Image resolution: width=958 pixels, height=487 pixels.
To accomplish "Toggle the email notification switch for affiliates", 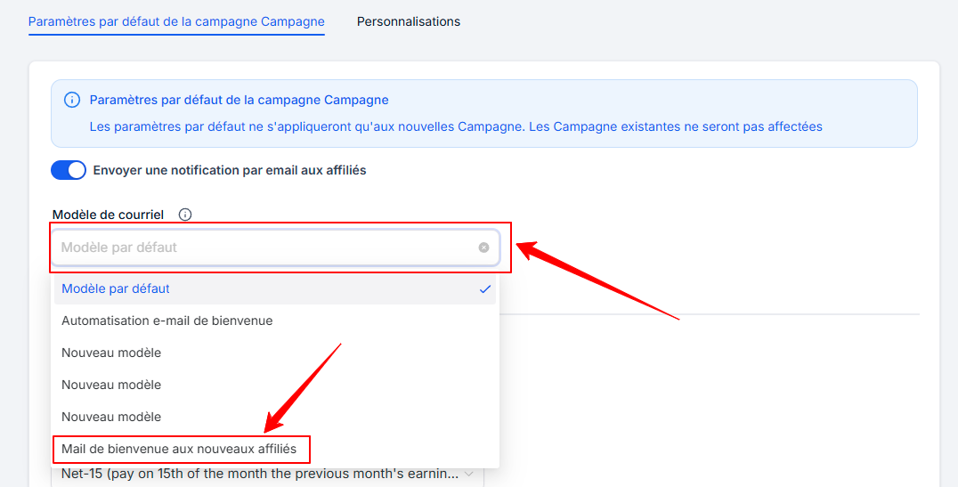I will pyautogui.click(x=69, y=170).
